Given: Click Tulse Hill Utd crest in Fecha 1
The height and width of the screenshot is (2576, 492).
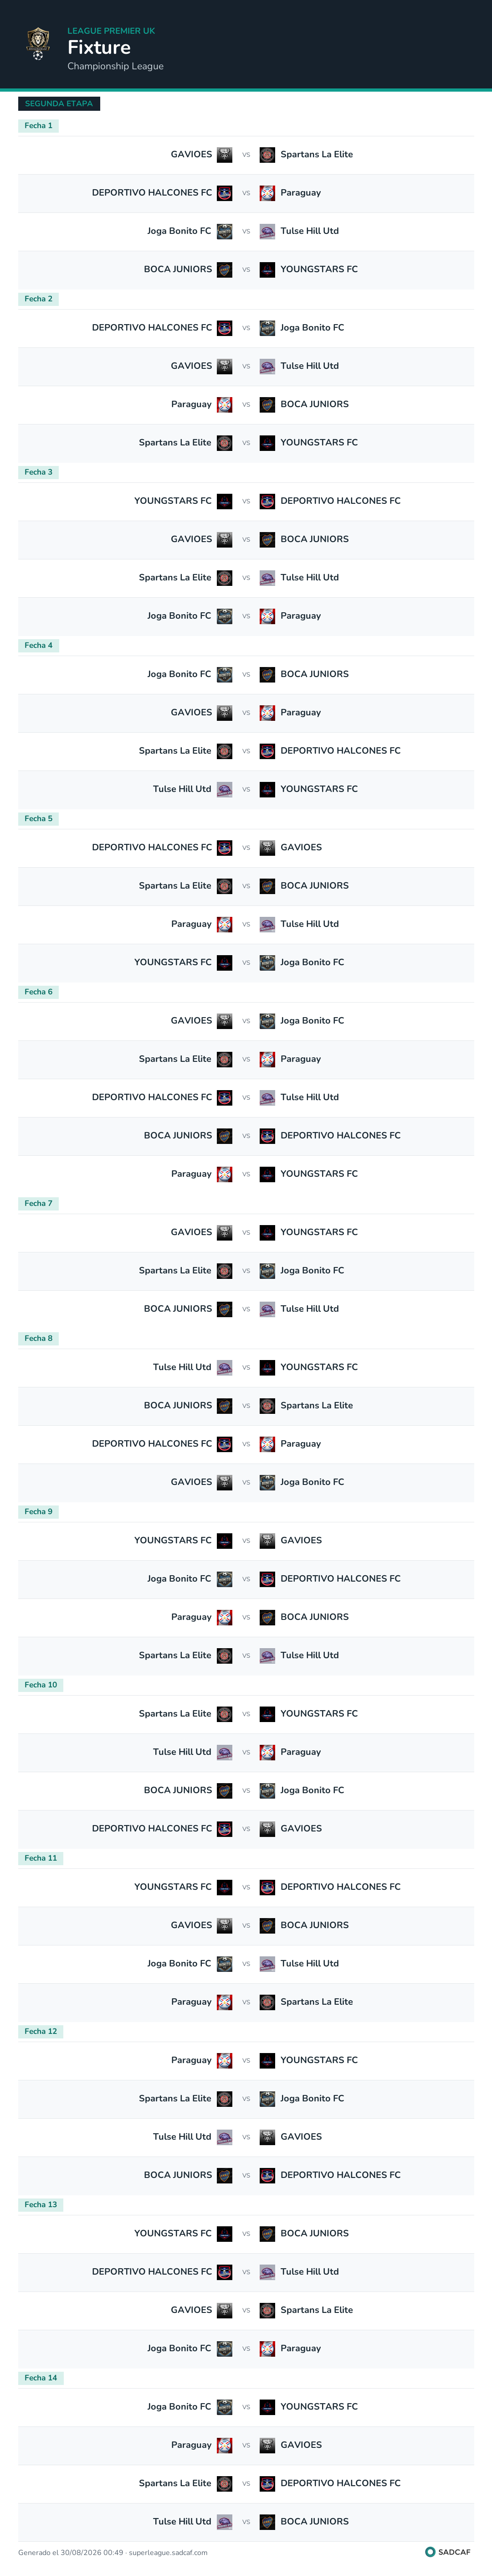Looking at the screenshot, I should click(x=267, y=231).
